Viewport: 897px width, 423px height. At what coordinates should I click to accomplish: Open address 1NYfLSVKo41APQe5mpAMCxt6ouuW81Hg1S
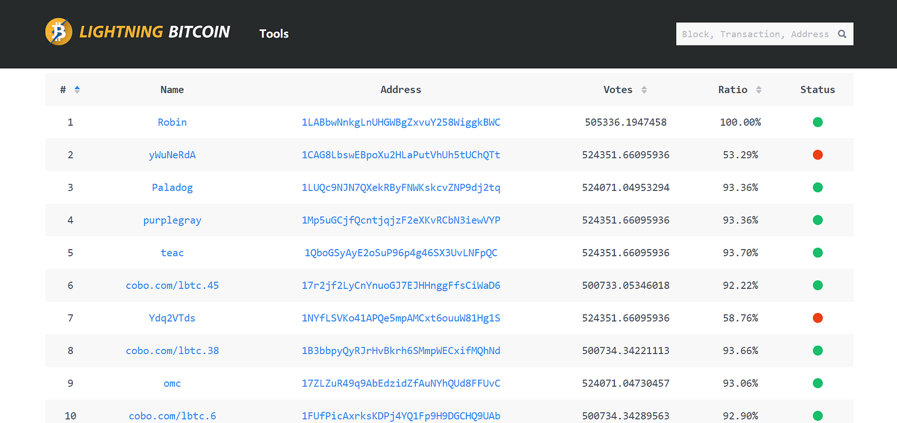pos(401,318)
